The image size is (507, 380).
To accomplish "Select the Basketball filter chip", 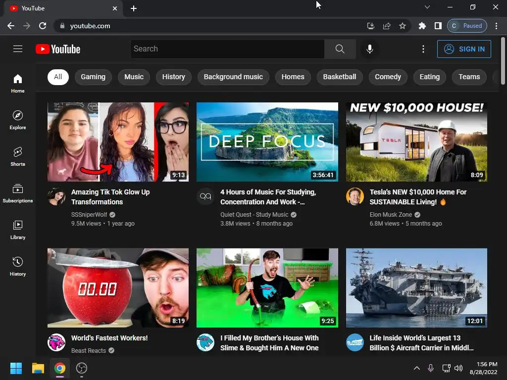I will pyautogui.click(x=340, y=77).
